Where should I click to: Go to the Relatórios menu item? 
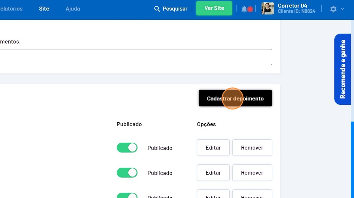[x=11, y=9]
